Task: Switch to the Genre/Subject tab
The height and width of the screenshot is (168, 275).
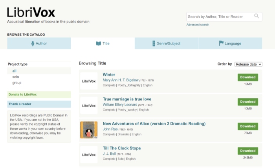Action: (x=168, y=43)
